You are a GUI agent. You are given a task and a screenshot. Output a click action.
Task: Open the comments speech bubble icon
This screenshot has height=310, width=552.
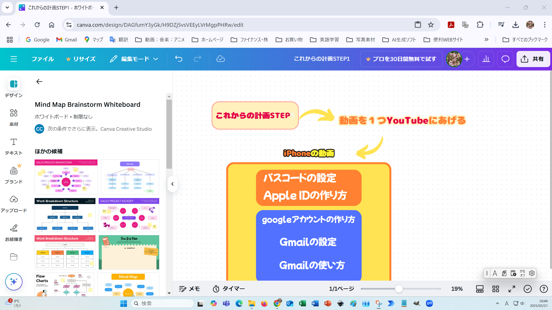(505, 59)
